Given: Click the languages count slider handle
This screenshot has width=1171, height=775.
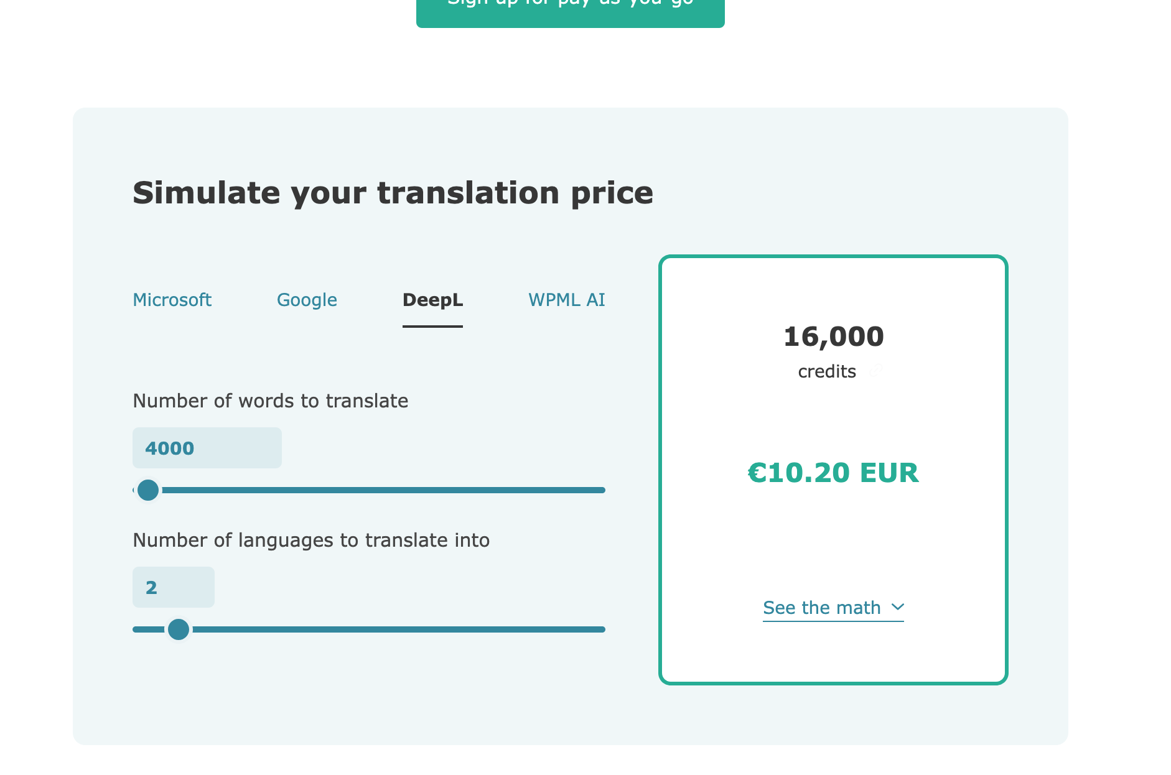Looking at the screenshot, I should tap(179, 629).
